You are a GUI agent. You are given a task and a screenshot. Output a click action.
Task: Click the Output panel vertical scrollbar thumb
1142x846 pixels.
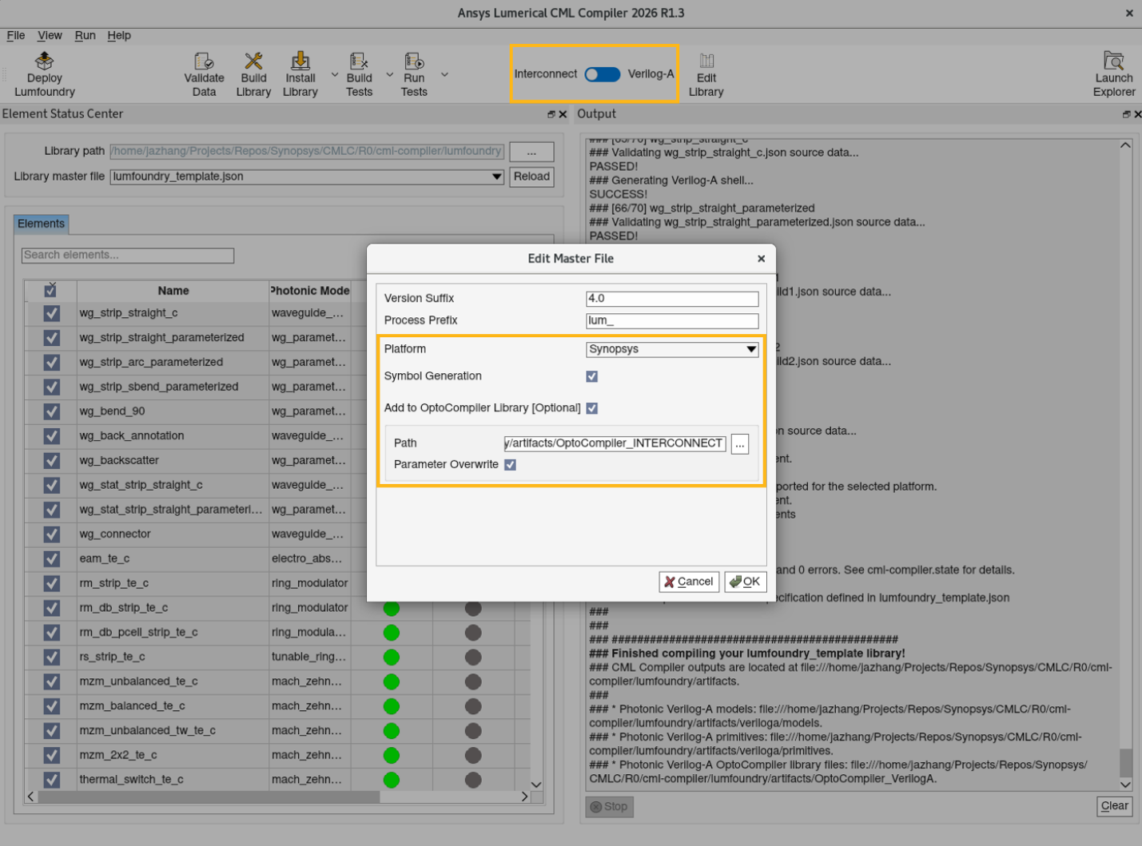pyautogui.click(x=1125, y=762)
